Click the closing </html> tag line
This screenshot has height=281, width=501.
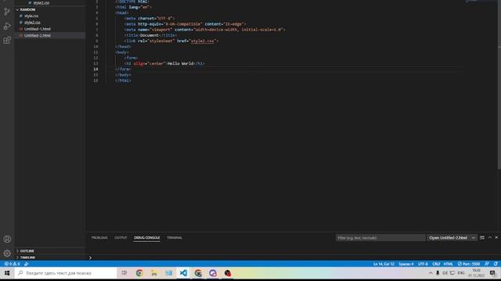pyautogui.click(x=123, y=80)
